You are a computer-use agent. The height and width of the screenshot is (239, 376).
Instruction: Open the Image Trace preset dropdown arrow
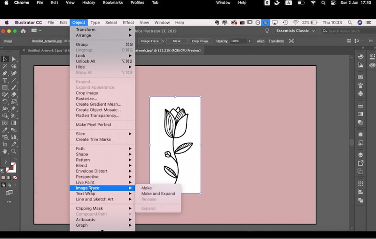pyautogui.click(x=163, y=41)
